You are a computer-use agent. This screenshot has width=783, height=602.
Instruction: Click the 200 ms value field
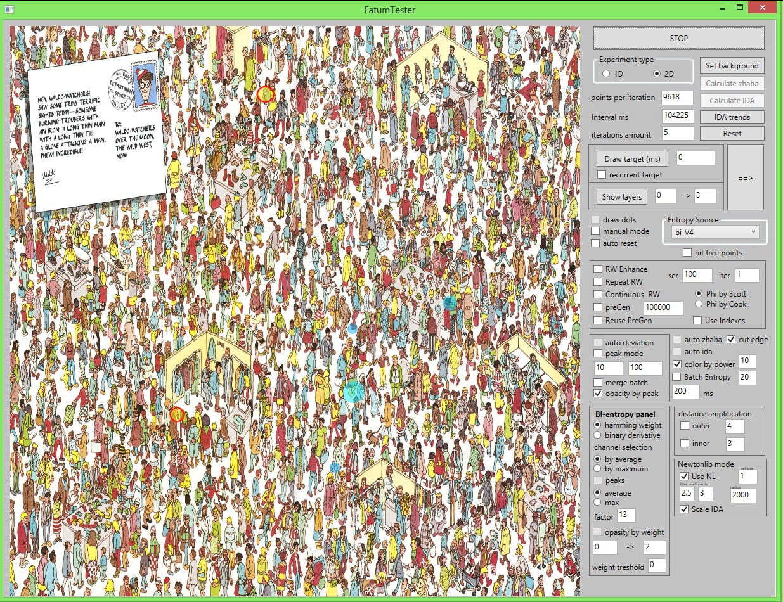[685, 392]
